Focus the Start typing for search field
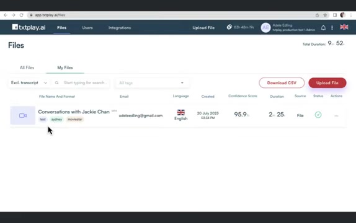Image resolution: width=356 pixels, height=223 pixels. click(x=85, y=83)
